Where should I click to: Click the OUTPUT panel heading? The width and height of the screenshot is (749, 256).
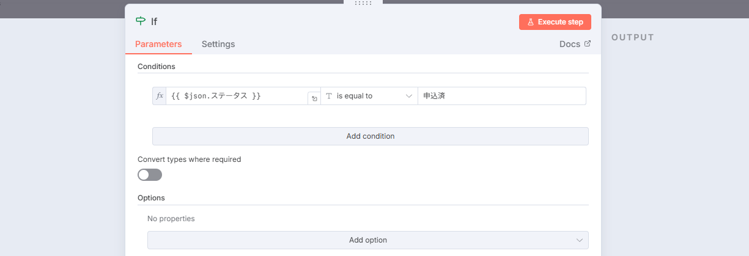click(x=633, y=37)
